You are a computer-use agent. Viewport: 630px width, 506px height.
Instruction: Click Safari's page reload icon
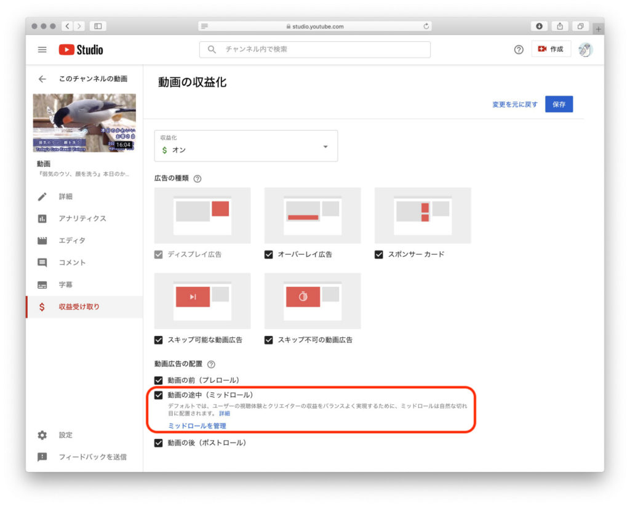(x=426, y=26)
